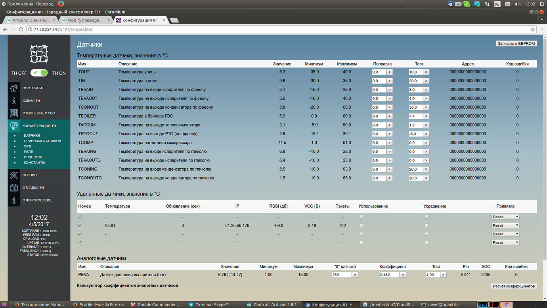Viewport: 547px width, 308px height.
Task: Click the Конфигурация ТН display icon
Action: [14, 125]
